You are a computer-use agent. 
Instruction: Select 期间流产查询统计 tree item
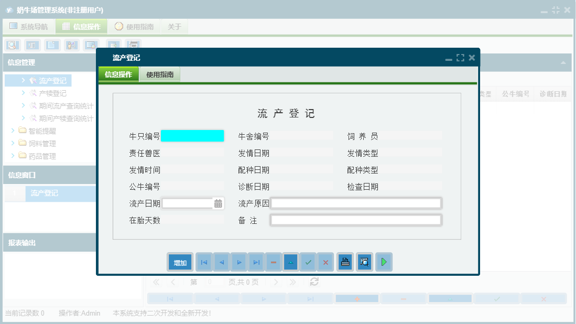[66, 106]
